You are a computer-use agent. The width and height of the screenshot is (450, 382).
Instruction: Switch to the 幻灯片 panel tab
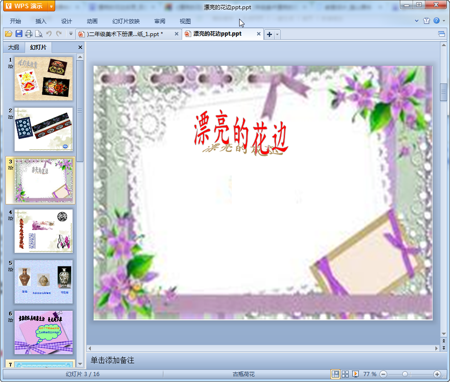[x=38, y=47]
